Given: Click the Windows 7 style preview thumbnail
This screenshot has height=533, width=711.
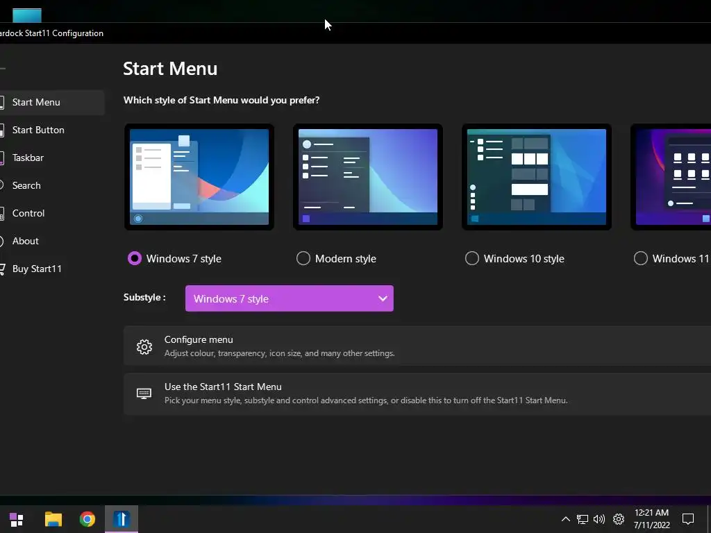Looking at the screenshot, I should point(199,177).
